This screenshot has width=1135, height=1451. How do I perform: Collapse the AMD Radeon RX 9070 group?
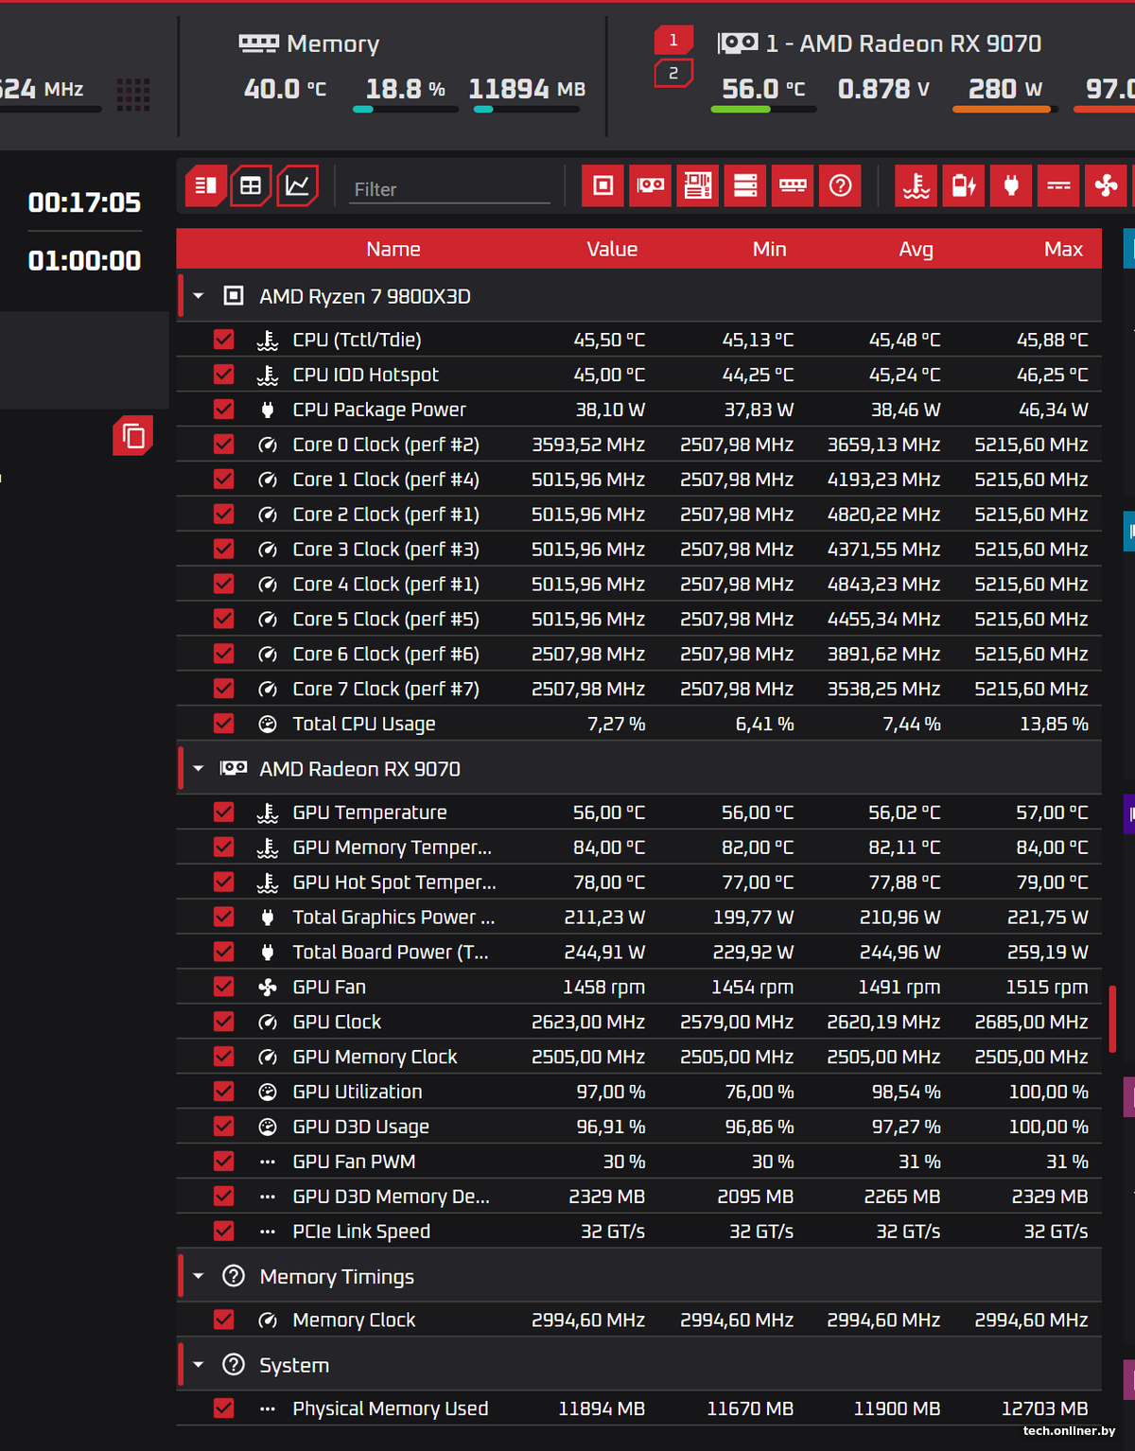click(x=199, y=769)
